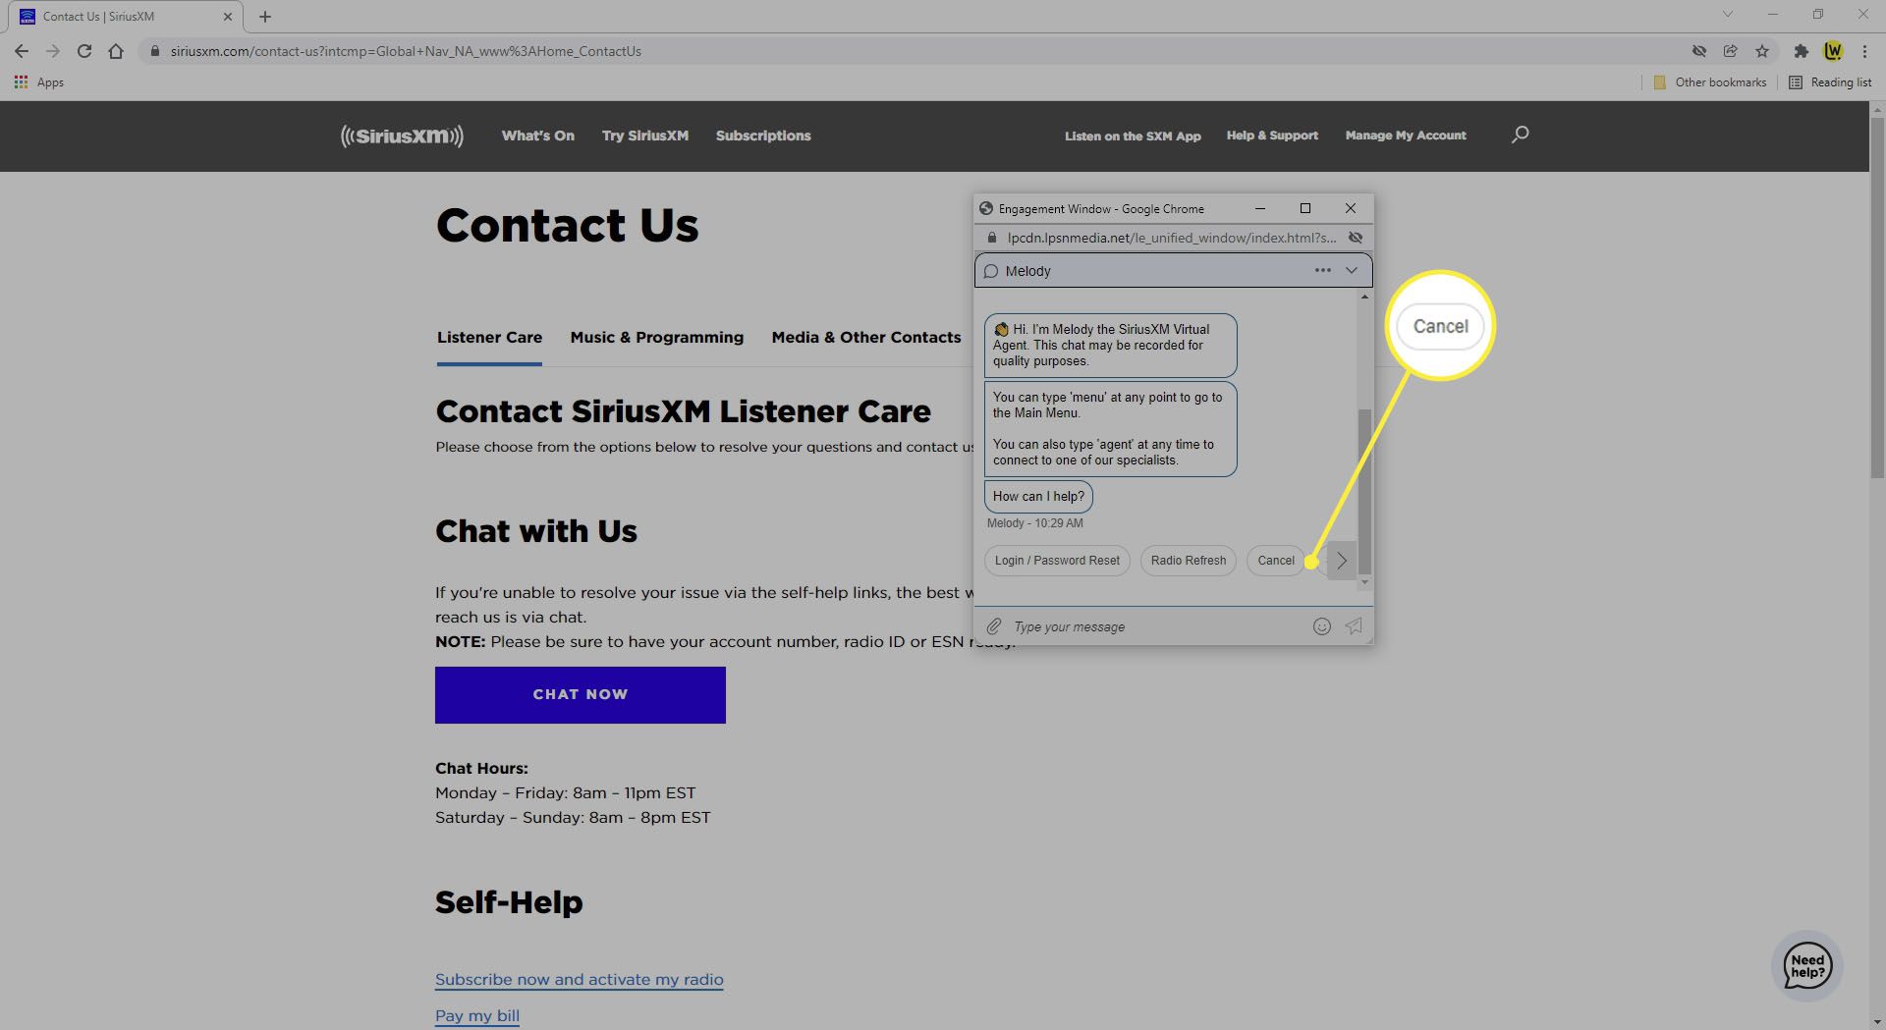The width and height of the screenshot is (1886, 1030).
Task: Open the Chrome three-dot menu
Action: click(x=1864, y=51)
